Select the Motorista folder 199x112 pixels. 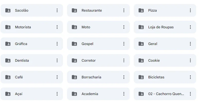(32, 27)
